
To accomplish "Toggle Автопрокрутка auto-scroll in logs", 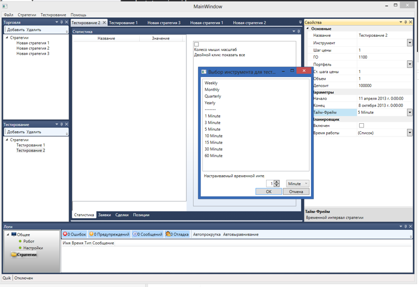I will (x=207, y=235).
